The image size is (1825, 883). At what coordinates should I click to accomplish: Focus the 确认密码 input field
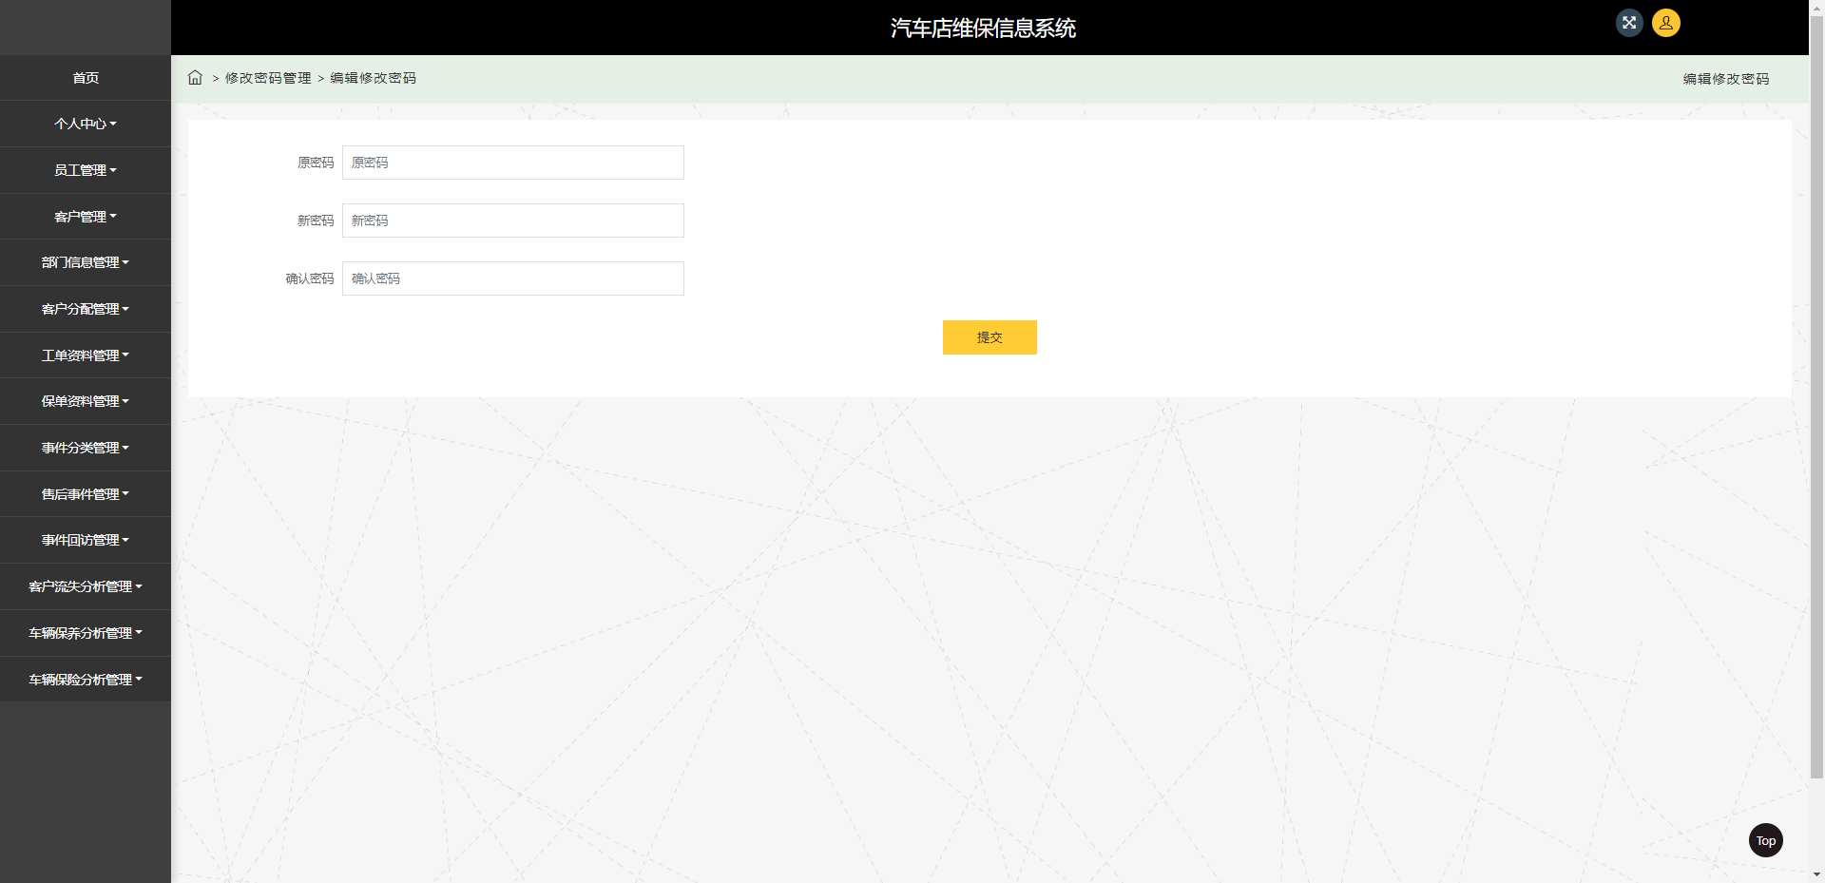click(x=513, y=278)
